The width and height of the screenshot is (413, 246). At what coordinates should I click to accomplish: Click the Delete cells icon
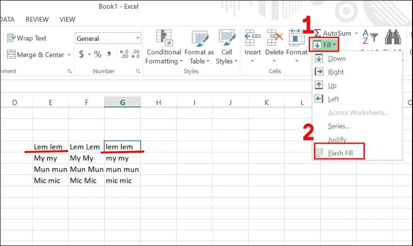point(274,38)
